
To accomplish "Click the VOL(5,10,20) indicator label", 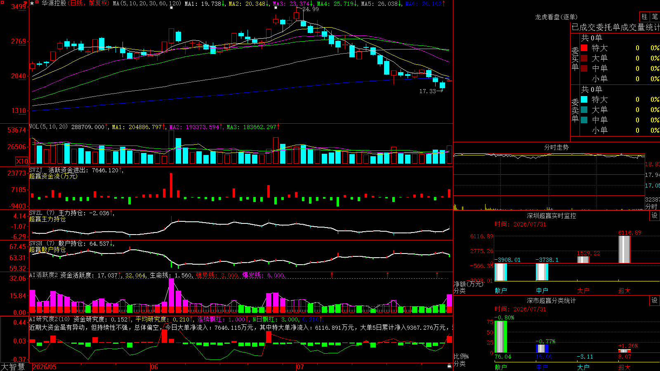I will [49, 127].
